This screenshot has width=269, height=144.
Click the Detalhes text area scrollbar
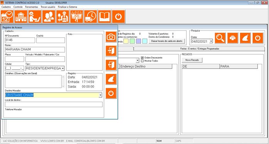click(63, 81)
